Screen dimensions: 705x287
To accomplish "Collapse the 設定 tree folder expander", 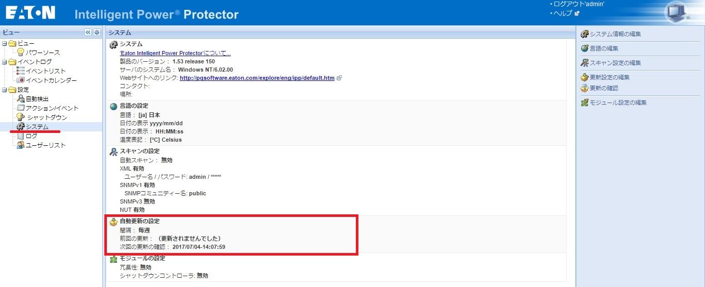I will pos(4,90).
